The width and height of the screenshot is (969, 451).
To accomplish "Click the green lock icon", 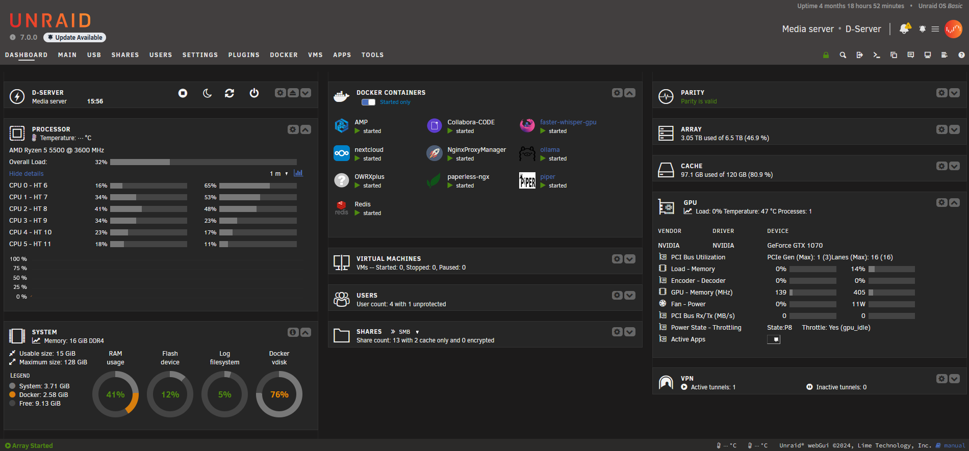I will tap(826, 55).
